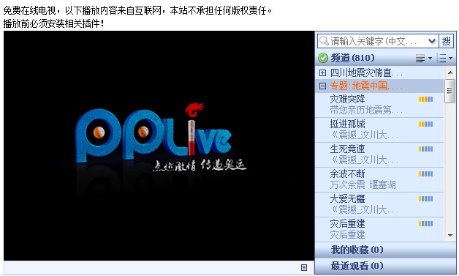Play the 挺进孤城 channel
Viewport: 459px width, 276px height.
click(379, 130)
